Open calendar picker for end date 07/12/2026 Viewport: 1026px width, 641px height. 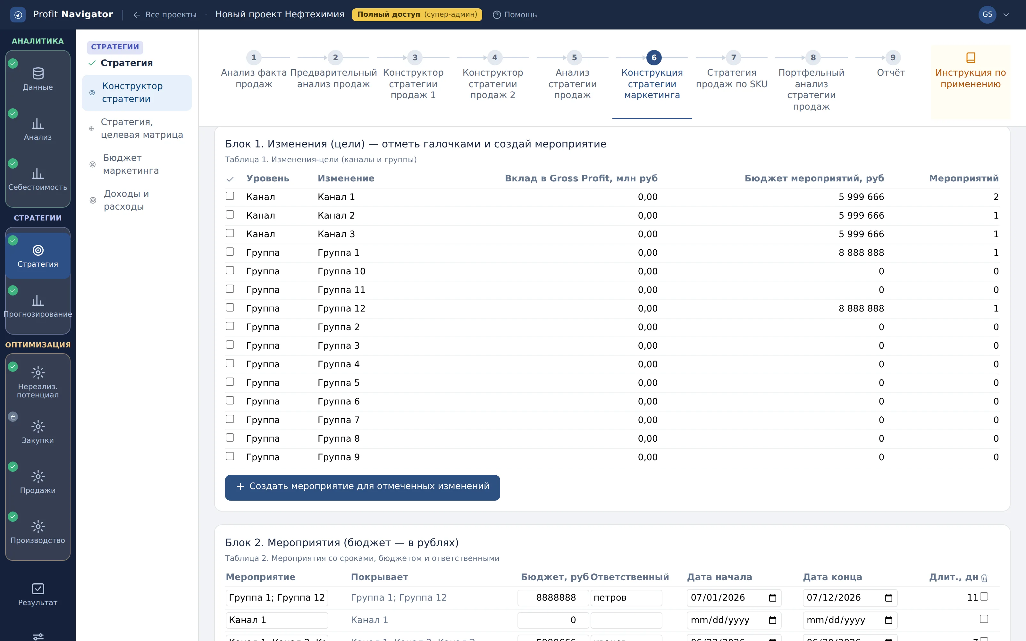(889, 598)
